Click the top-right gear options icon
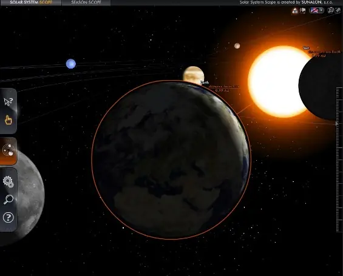343x276 pixels. pyautogui.click(x=330, y=10)
